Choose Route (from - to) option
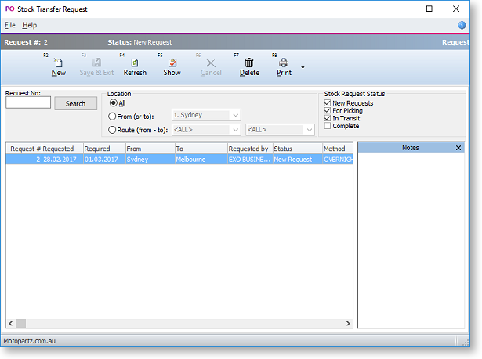The height and width of the screenshot is (359, 482). point(114,130)
